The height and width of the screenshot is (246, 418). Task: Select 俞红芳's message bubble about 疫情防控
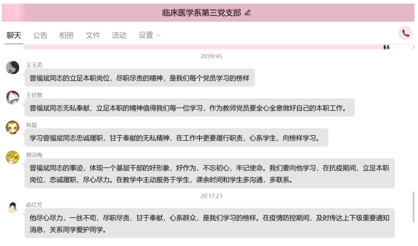(x=209, y=223)
